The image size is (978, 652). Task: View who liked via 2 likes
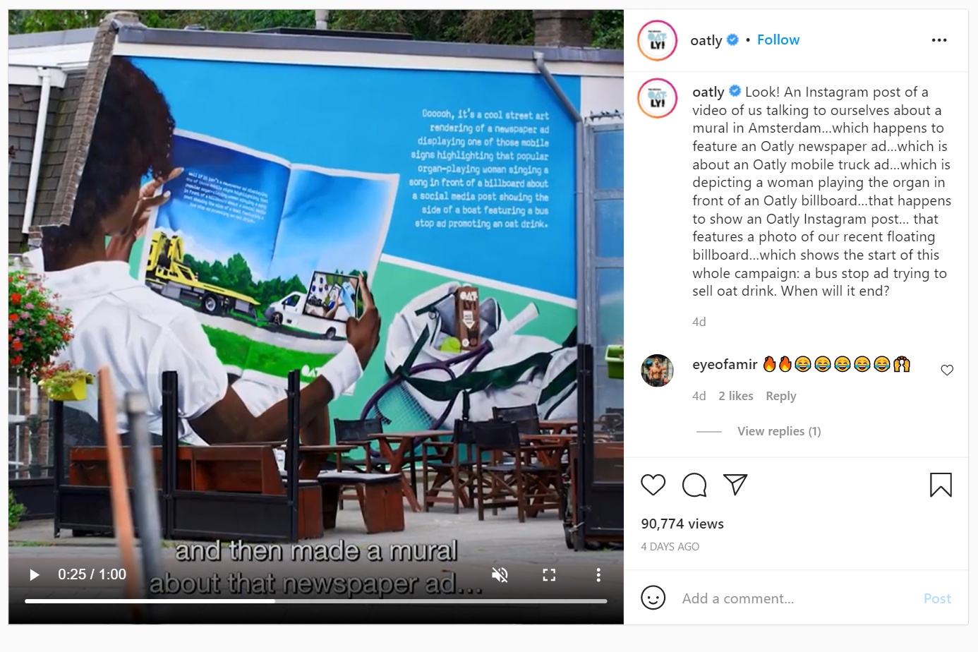[x=736, y=396]
